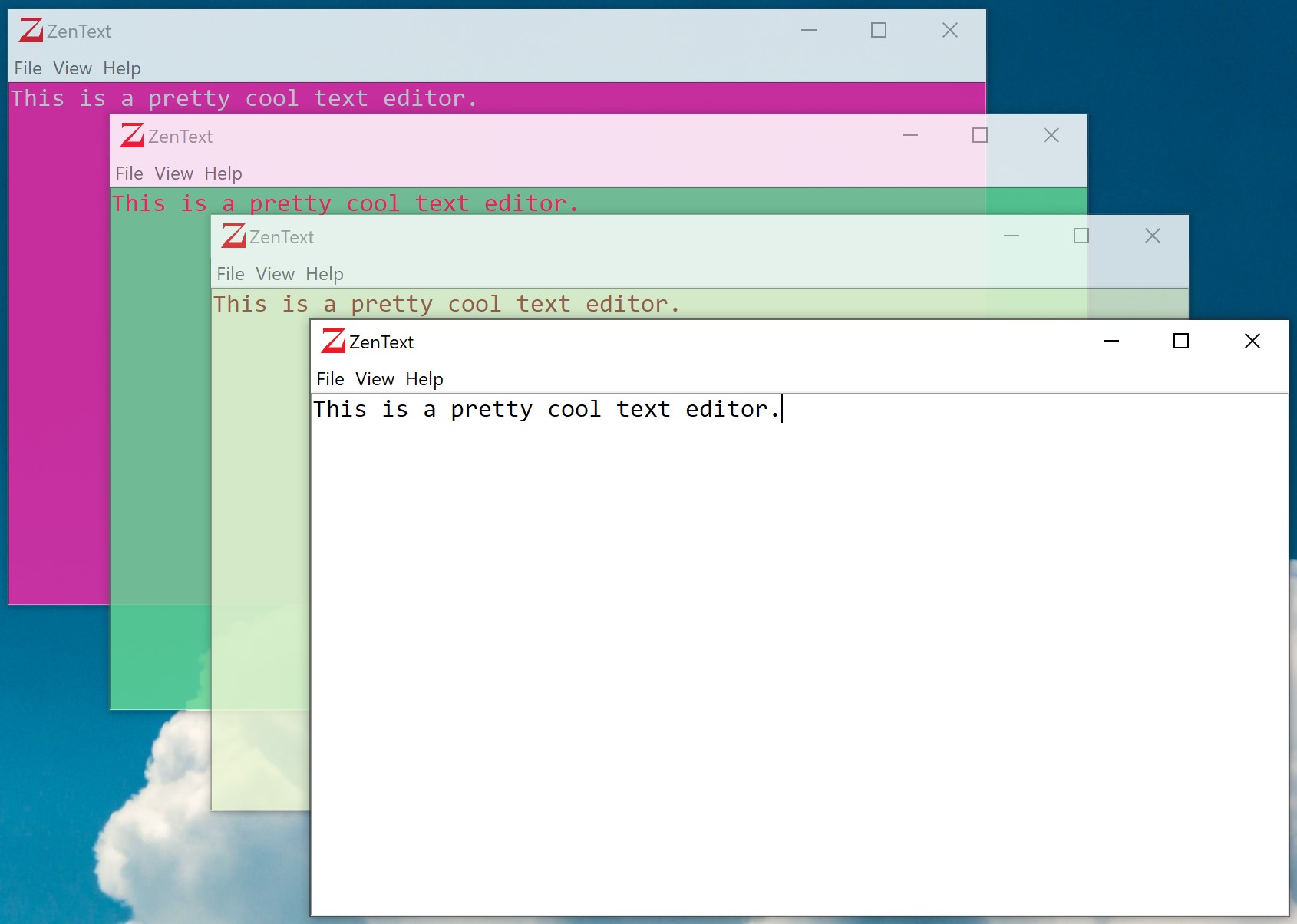This screenshot has width=1297, height=924.
Task: Minimize the white front ZenText window
Action: click(1111, 341)
